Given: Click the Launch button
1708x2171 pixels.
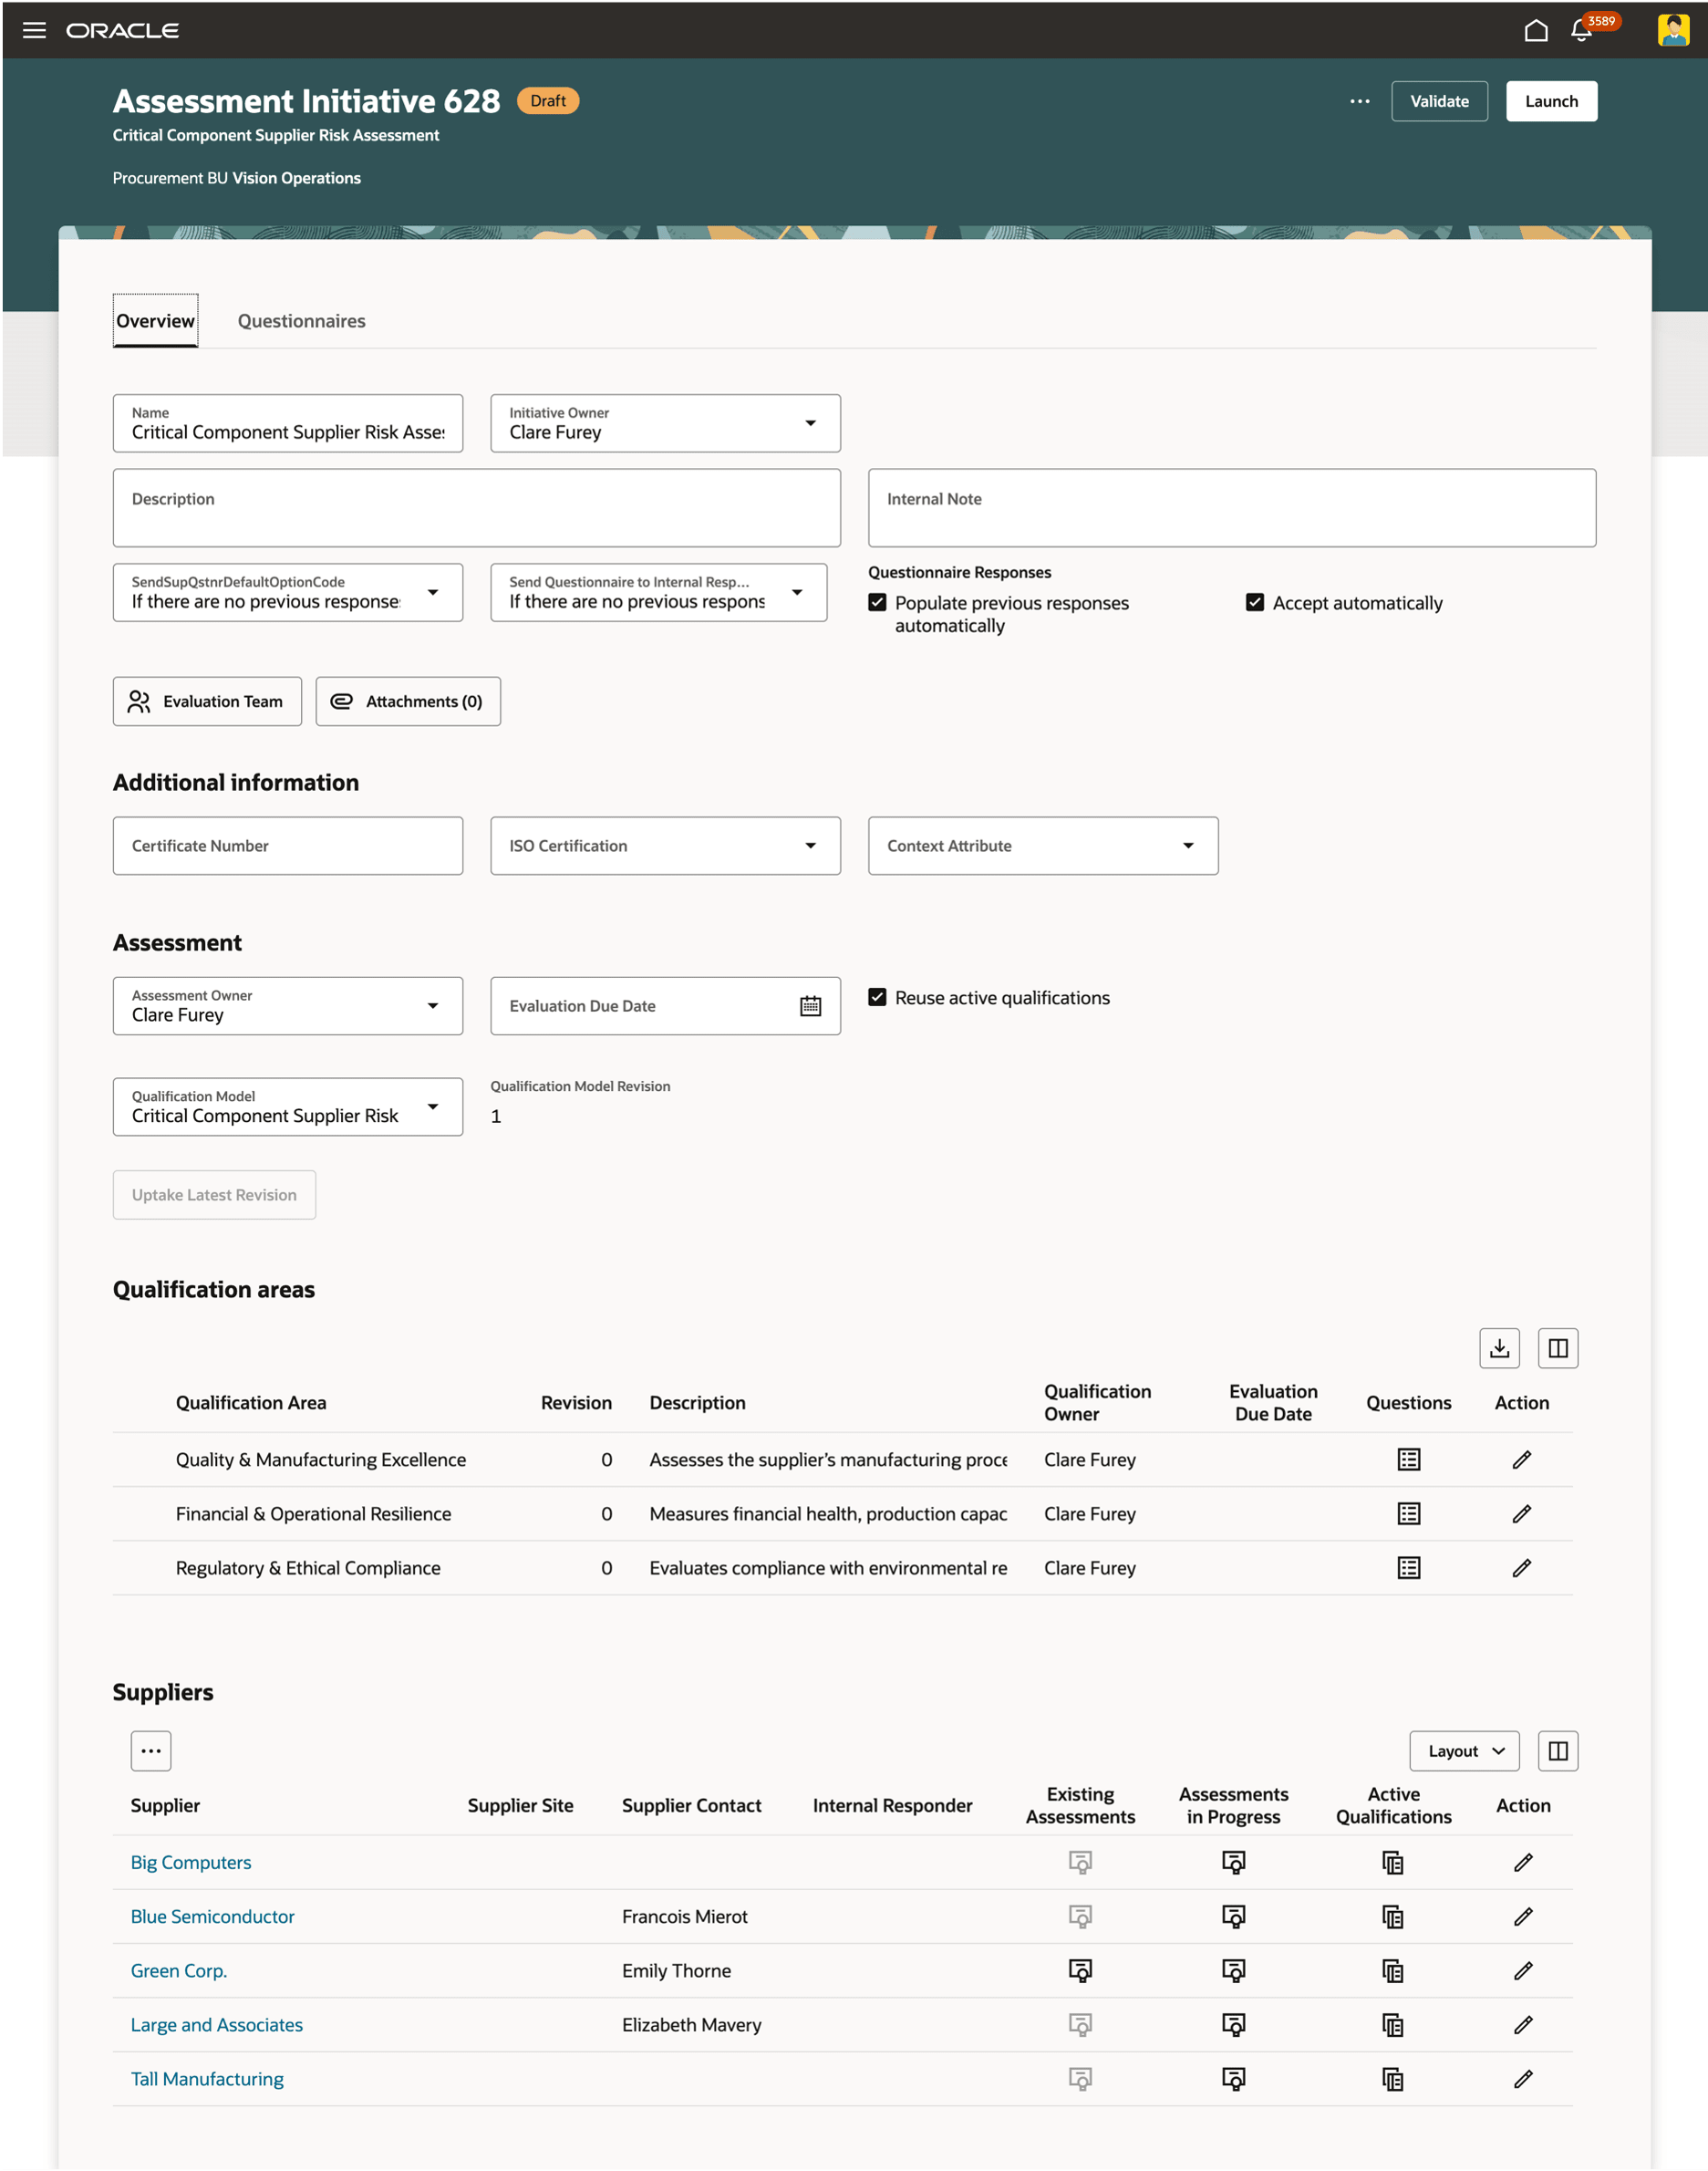Looking at the screenshot, I should (1551, 101).
